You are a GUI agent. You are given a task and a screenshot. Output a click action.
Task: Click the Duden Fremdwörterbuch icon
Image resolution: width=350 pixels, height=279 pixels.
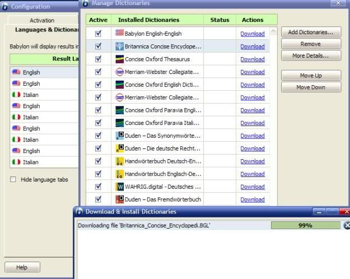[120, 199]
